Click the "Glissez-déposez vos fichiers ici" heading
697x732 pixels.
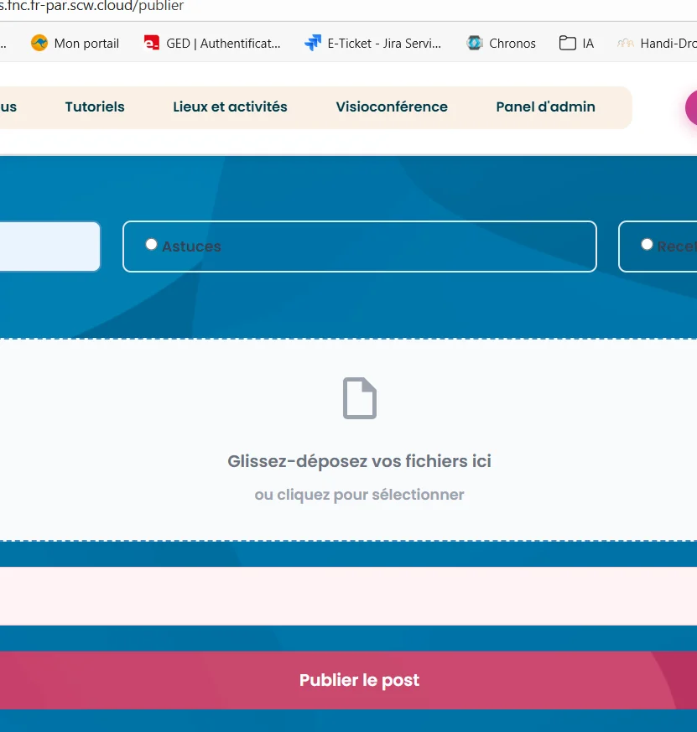359,461
